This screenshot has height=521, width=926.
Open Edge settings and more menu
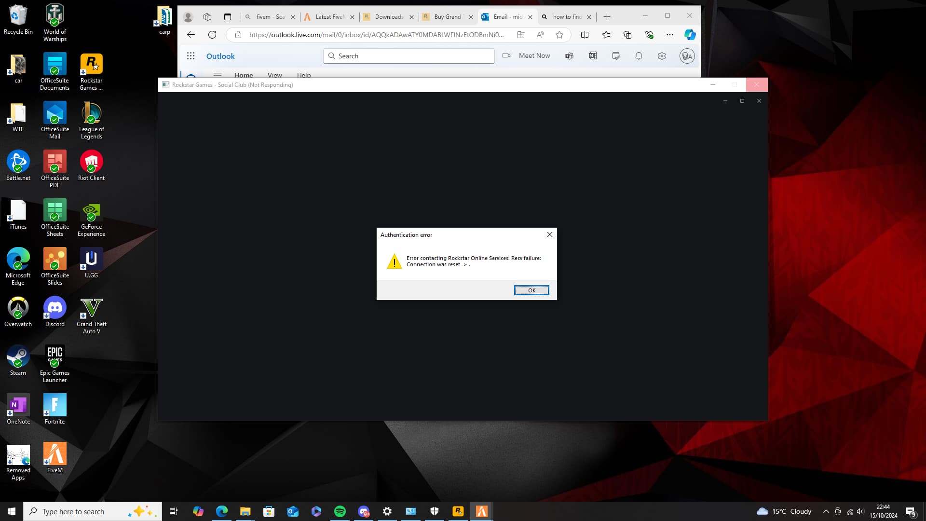670,35
